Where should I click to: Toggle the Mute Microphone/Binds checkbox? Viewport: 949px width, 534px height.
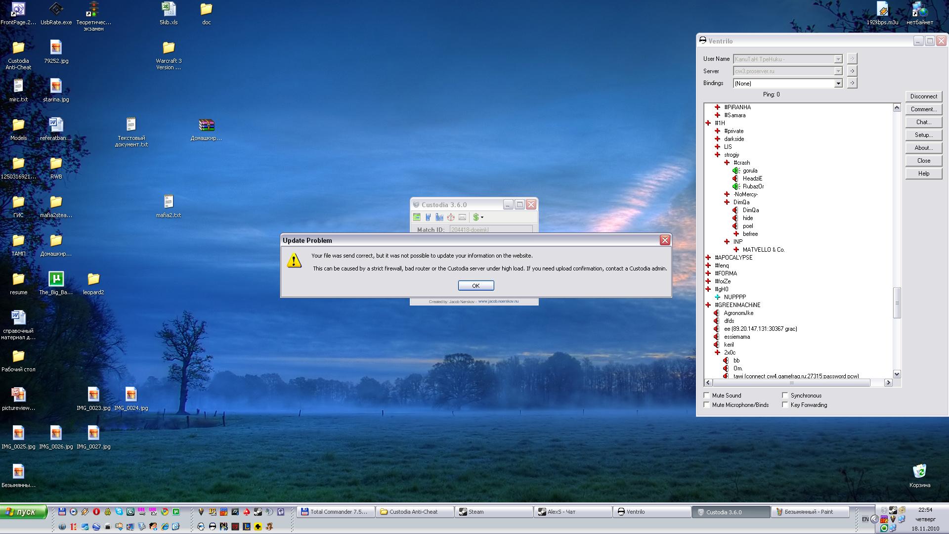coord(707,405)
